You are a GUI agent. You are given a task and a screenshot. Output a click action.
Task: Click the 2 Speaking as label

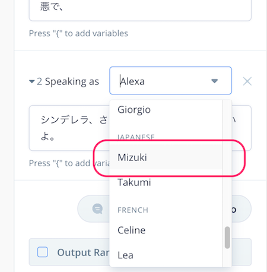(x=68, y=81)
